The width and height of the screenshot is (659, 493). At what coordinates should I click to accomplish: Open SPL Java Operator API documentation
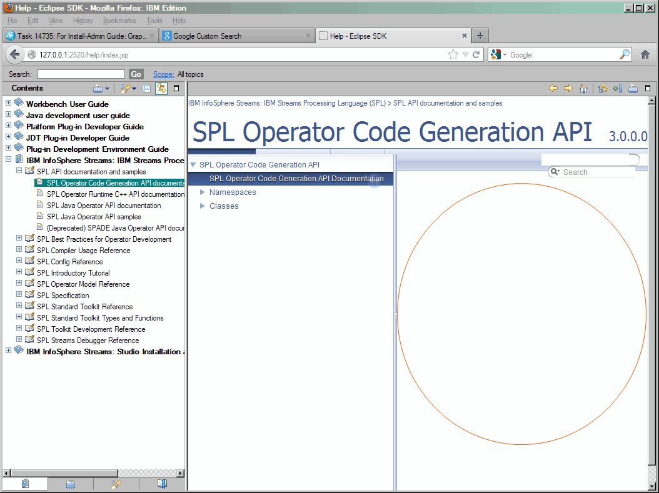point(104,206)
